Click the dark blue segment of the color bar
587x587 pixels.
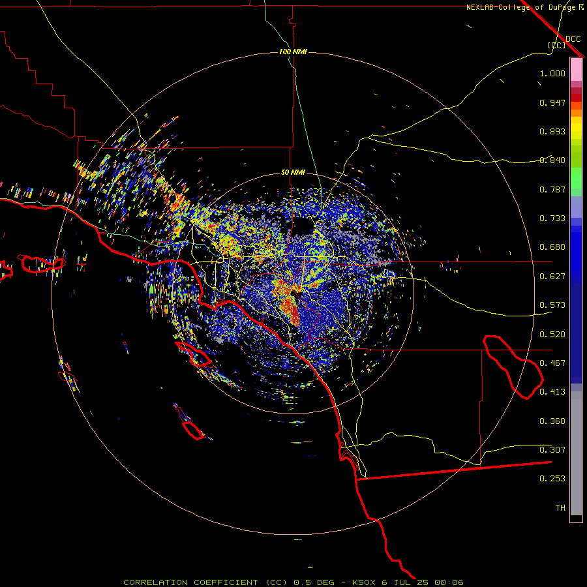tap(576, 333)
